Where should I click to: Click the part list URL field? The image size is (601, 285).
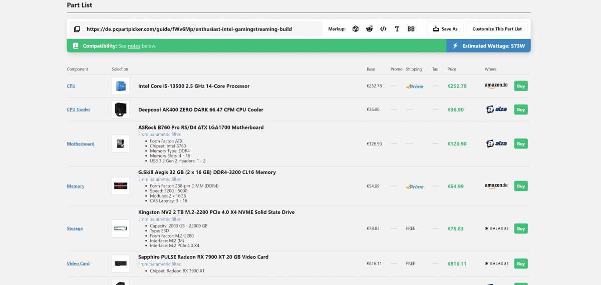(x=203, y=29)
